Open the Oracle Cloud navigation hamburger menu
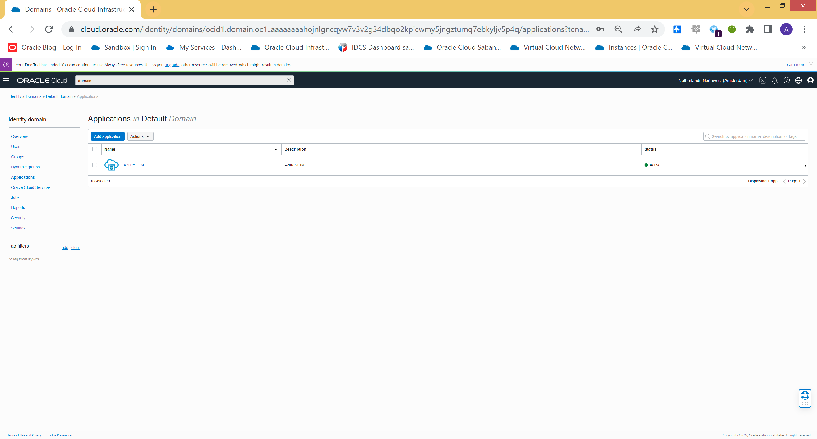817x439 pixels. 6,80
